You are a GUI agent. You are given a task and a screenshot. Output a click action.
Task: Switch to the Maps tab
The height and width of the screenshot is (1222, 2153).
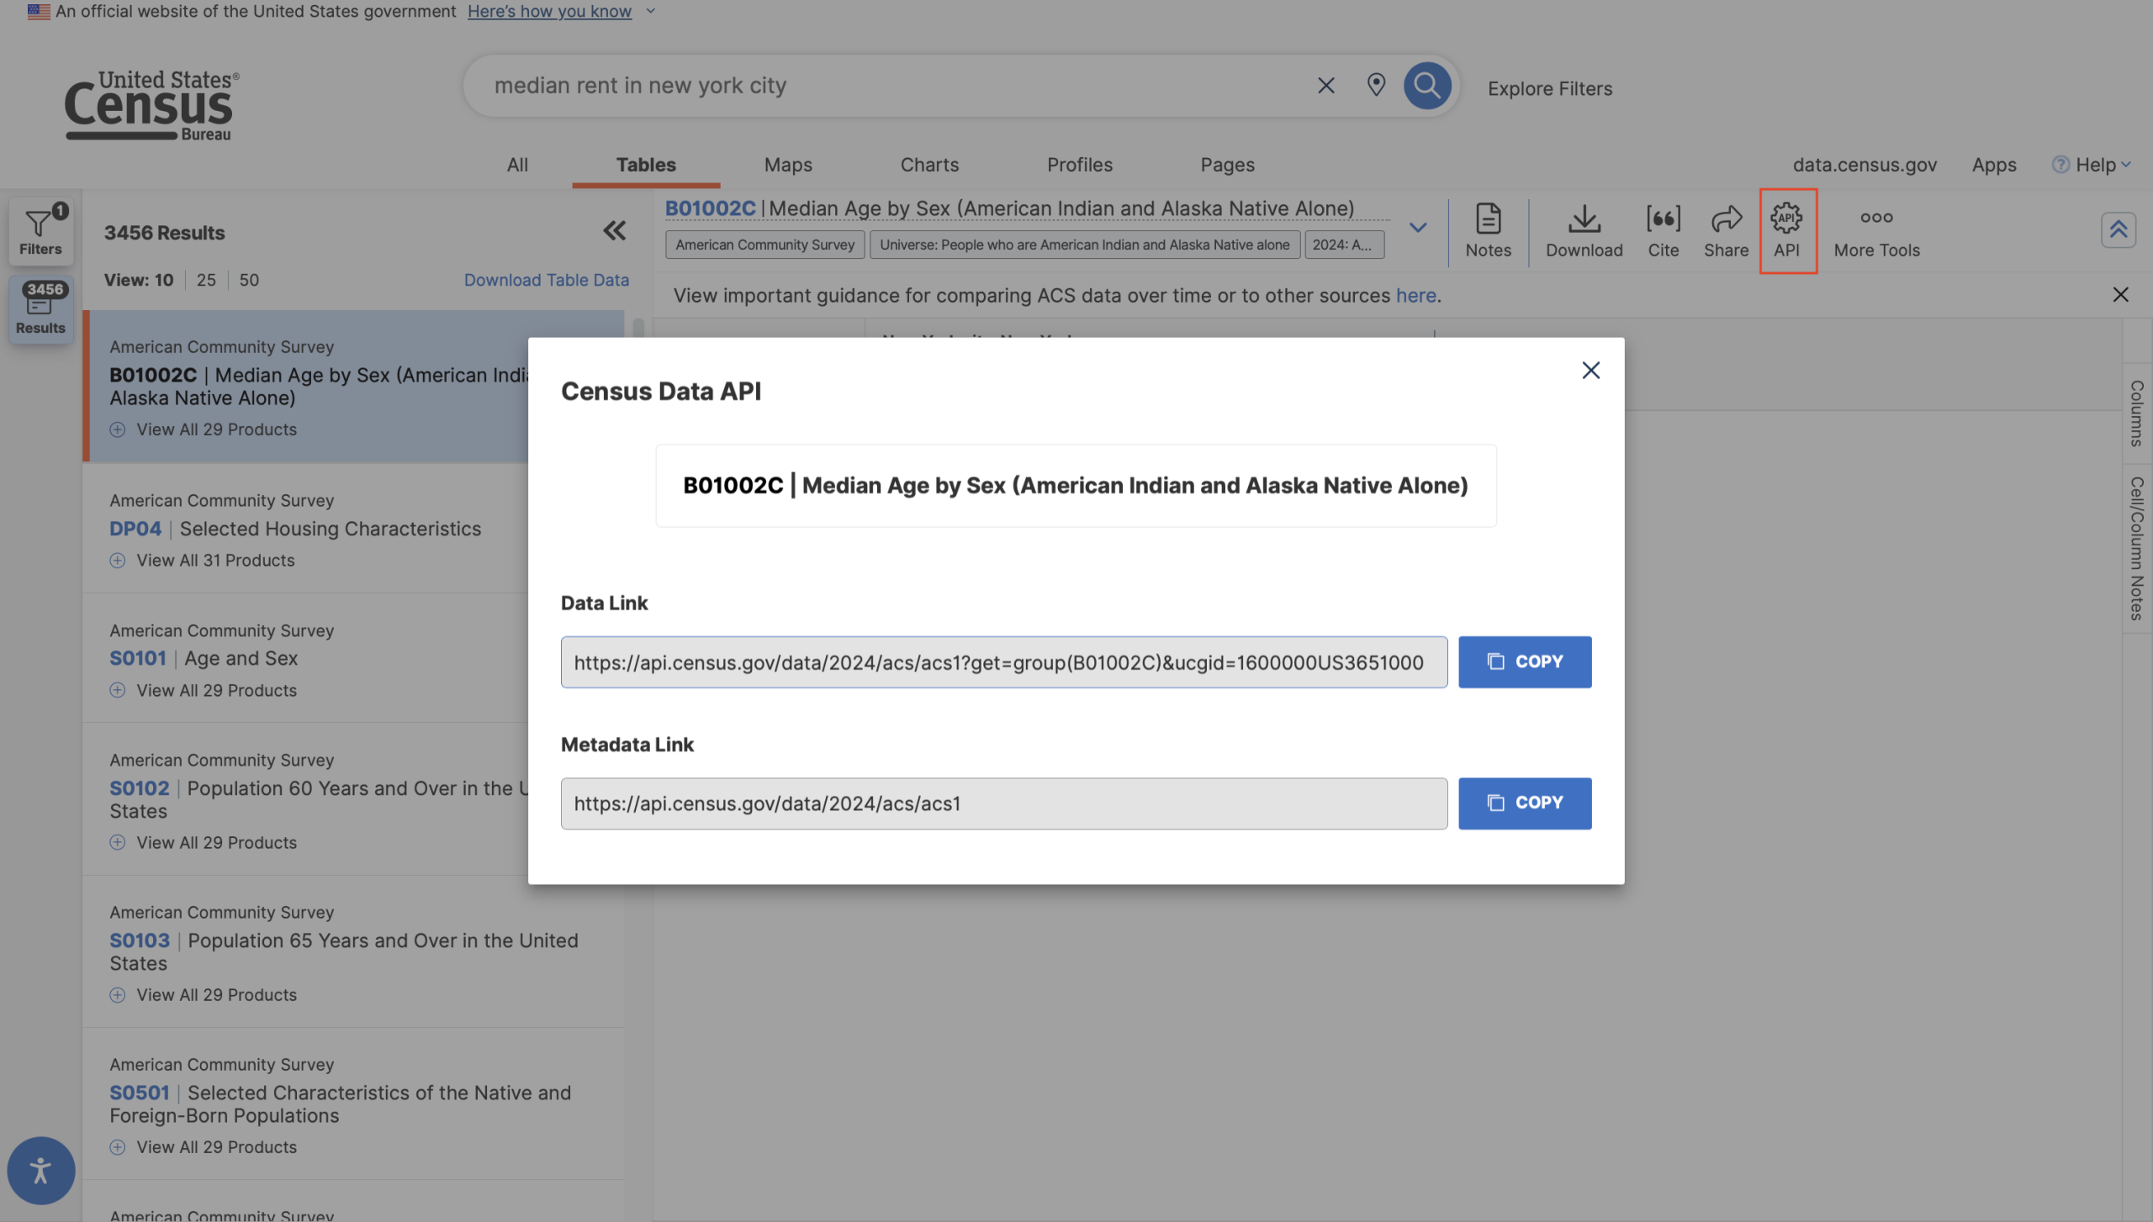[x=787, y=165]
